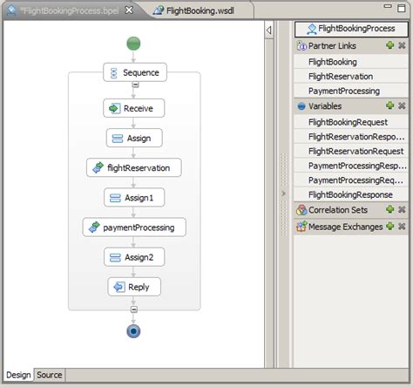Collapse the palette with the left triangle
413x387 pixels.
coord(269,30)
